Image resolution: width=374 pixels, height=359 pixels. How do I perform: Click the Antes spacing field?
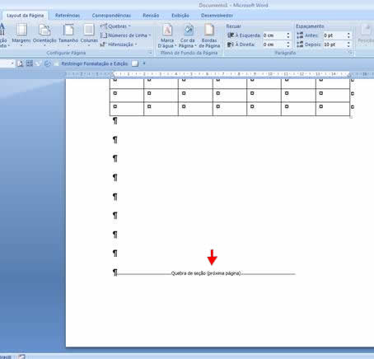(334, 35)
